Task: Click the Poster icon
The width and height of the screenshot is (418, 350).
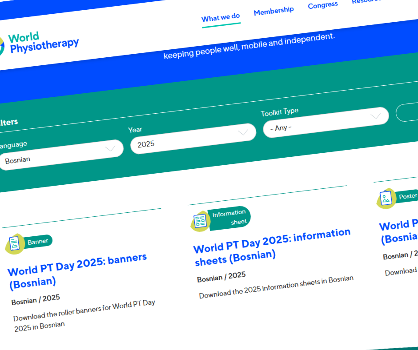Action: tap(386, 199)
